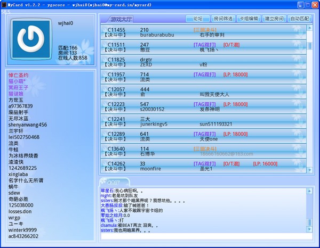This screenshot has width=320, height=248.
Task: Click chat scrollbar up arrow
Action: click(x=309, y=191)
